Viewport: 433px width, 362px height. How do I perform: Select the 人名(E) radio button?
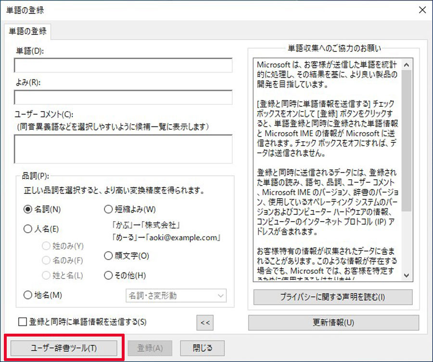[28, 229]
